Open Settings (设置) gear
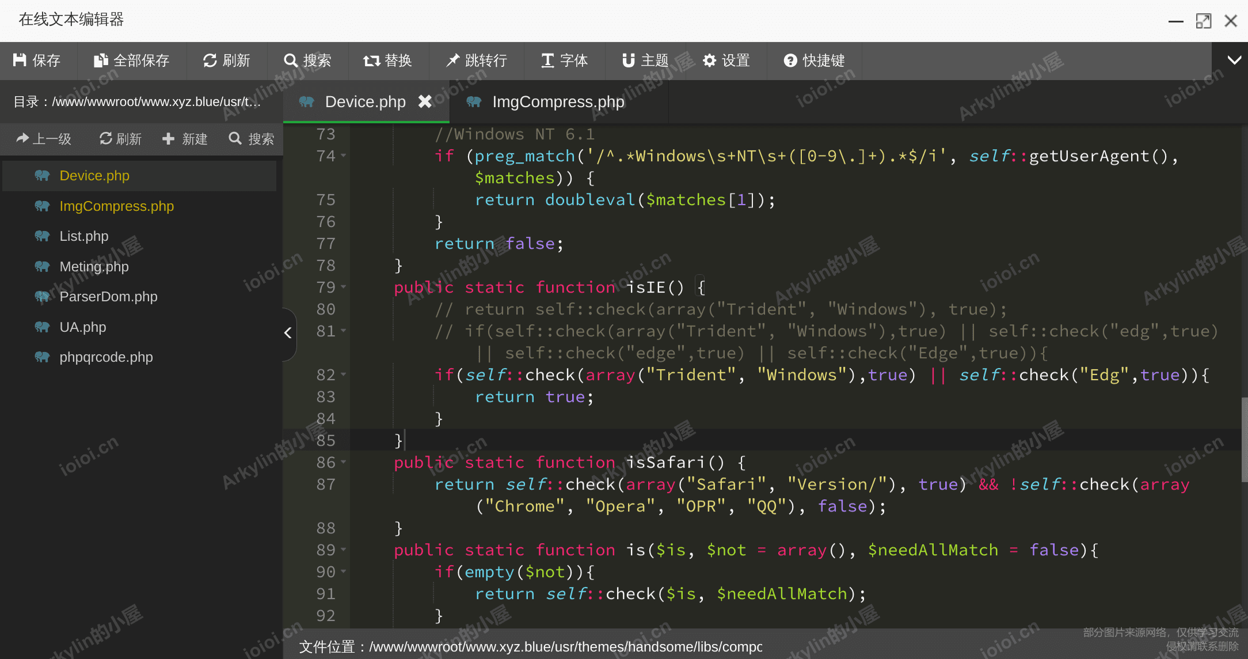This screenshot has width=1248, height=659. pyautogui.click(x=726, y=60)
